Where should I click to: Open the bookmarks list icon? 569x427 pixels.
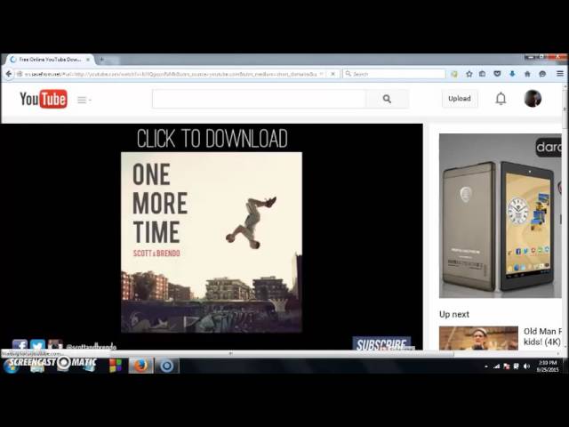pyautogui.click(x=482, y=74)
